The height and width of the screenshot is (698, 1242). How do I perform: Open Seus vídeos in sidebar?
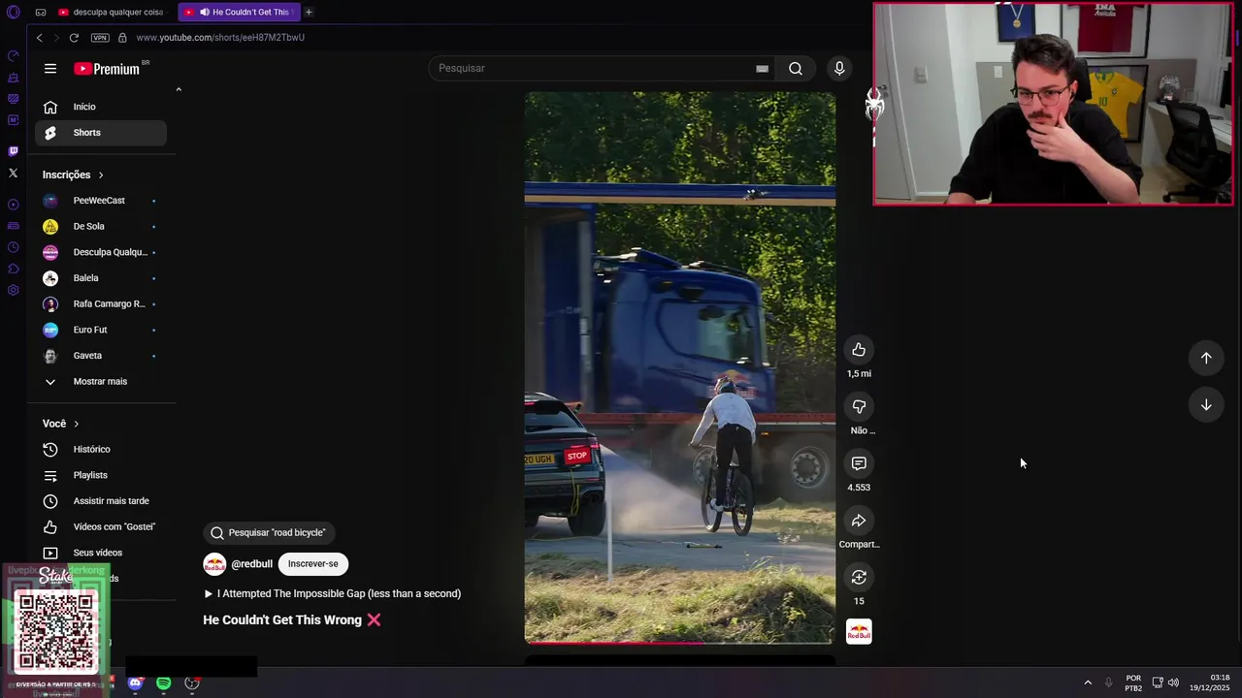101,553
